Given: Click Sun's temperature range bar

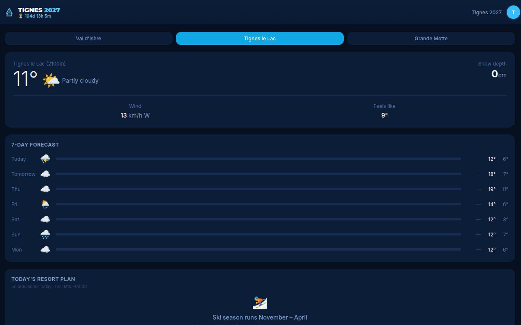Looking at the screenshot, I should (x=258, y=235).
